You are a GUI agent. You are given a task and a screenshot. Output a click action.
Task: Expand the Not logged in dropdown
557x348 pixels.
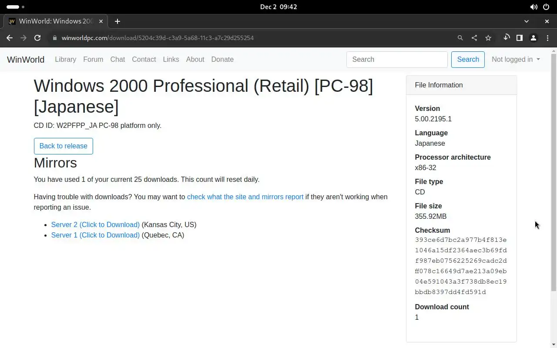pos(516,60)
